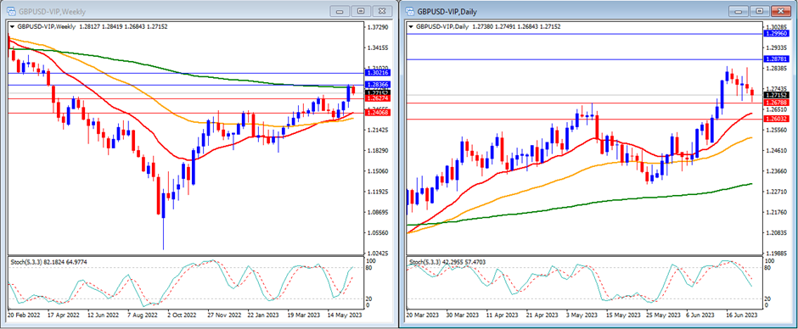This screenshot has width=798, height=329.
Task: Click 1.18290 on the Weekly price scale
Action: point(378,151)
